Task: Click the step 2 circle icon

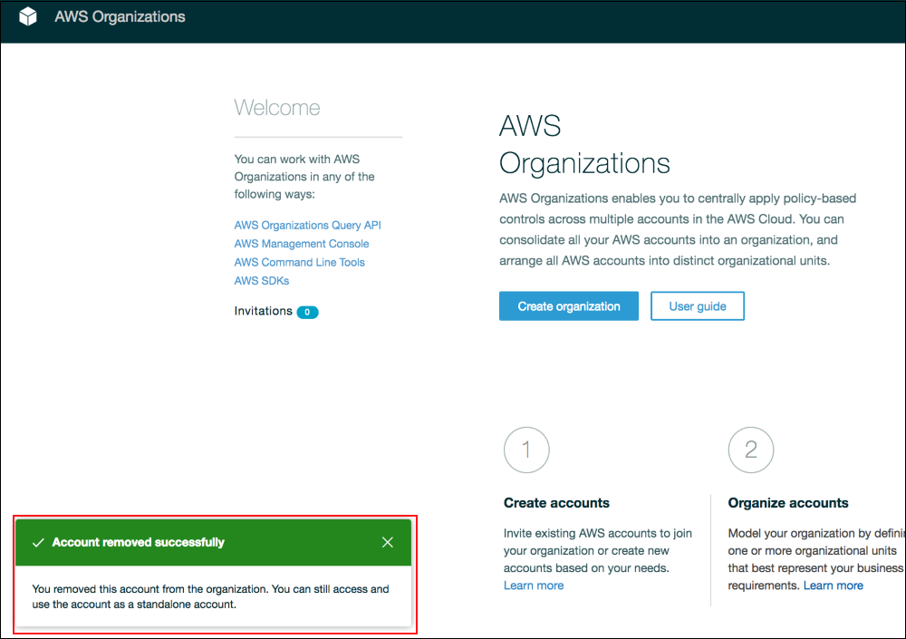Action: tap(750, 450)
